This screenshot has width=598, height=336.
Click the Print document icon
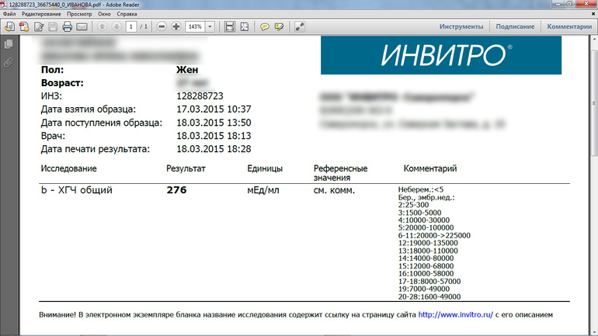pyautogui.click(x=68, y=26)
